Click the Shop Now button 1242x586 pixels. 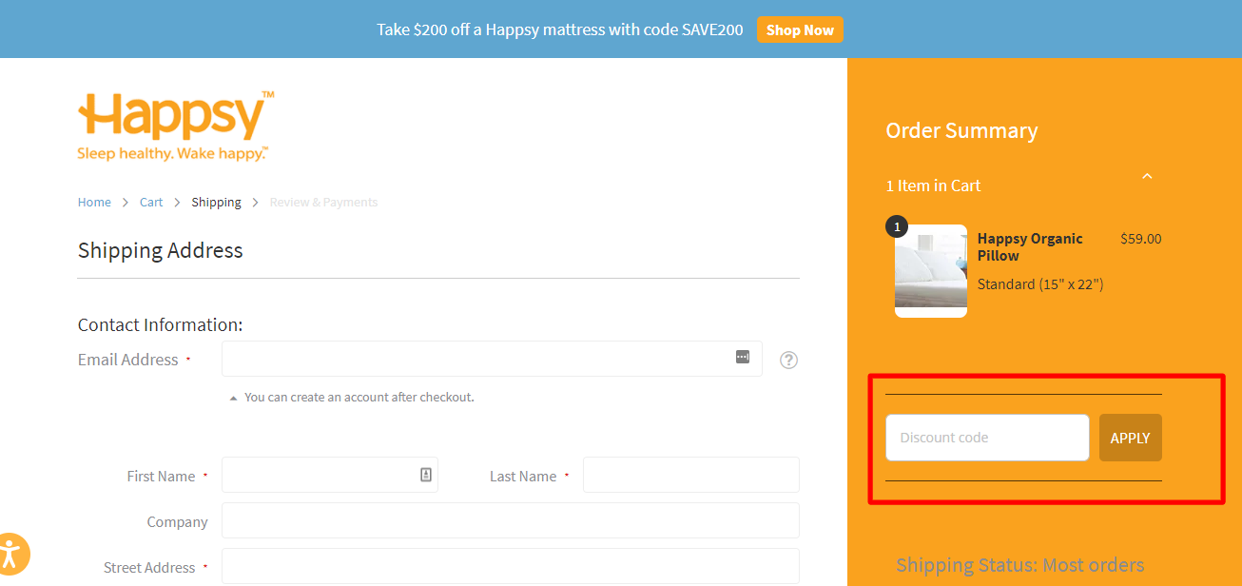pos(800,29)
